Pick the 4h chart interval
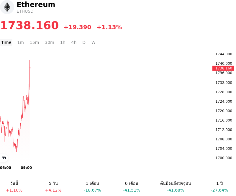The image size is (236, 196). [74, 42]
